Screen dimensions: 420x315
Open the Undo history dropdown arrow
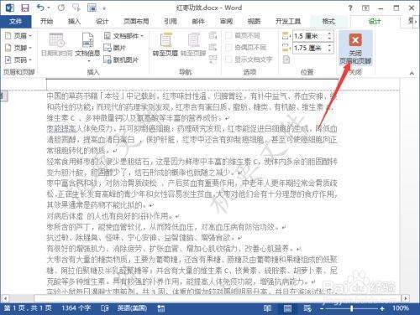49,8
